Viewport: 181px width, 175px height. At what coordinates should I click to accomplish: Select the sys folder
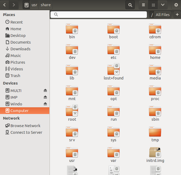coord(113,134)
